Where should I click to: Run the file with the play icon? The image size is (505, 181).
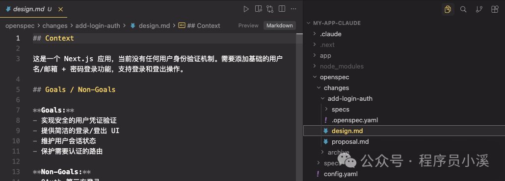[246, 9]
